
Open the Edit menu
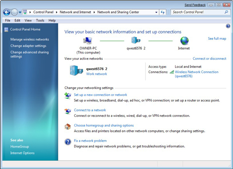tap(17, 20)
